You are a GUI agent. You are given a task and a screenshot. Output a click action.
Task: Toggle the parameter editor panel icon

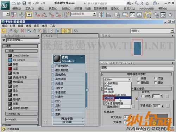[x=69, y=31]
